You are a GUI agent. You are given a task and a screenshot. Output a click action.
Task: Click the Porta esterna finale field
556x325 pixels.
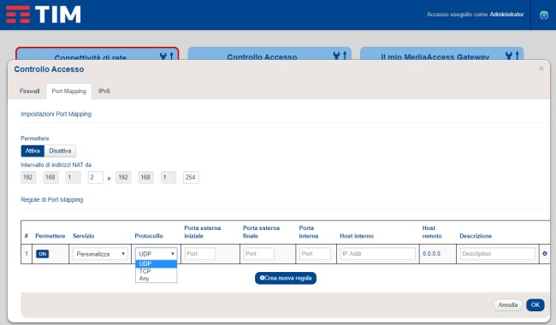coord(259,254)
